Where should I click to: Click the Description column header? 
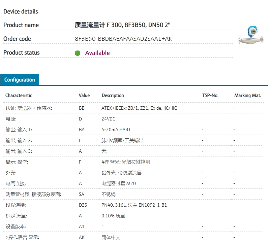point(113,95)
